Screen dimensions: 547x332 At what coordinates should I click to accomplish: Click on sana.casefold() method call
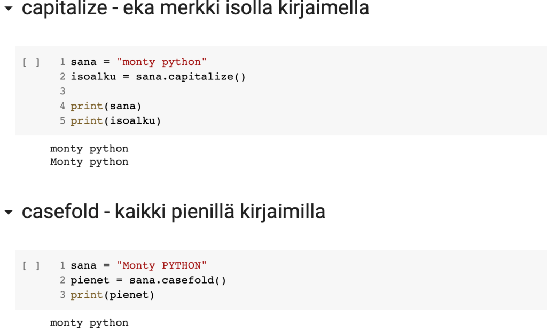point(178,280)
